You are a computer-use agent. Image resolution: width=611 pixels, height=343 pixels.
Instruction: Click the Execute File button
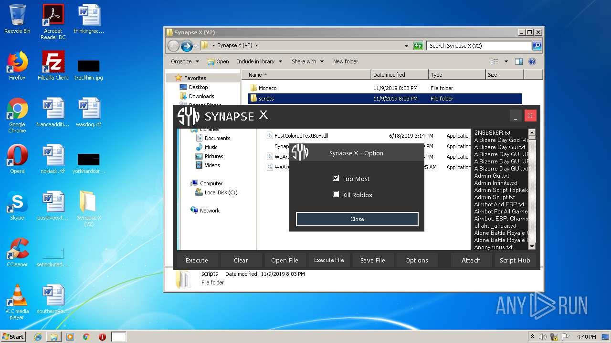329,260
